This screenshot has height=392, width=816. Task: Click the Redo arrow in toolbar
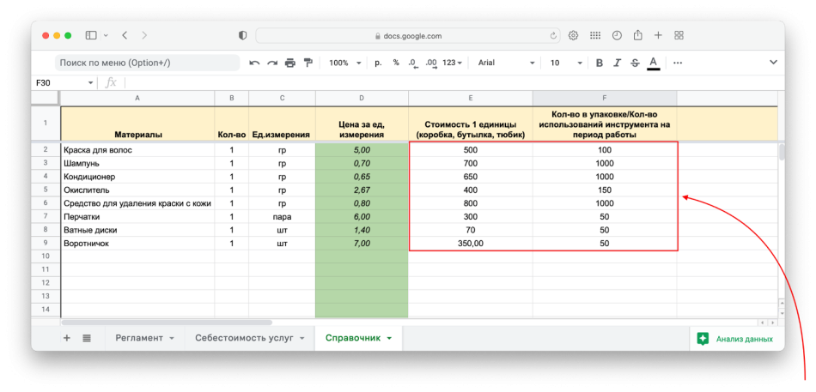point(272,63)
